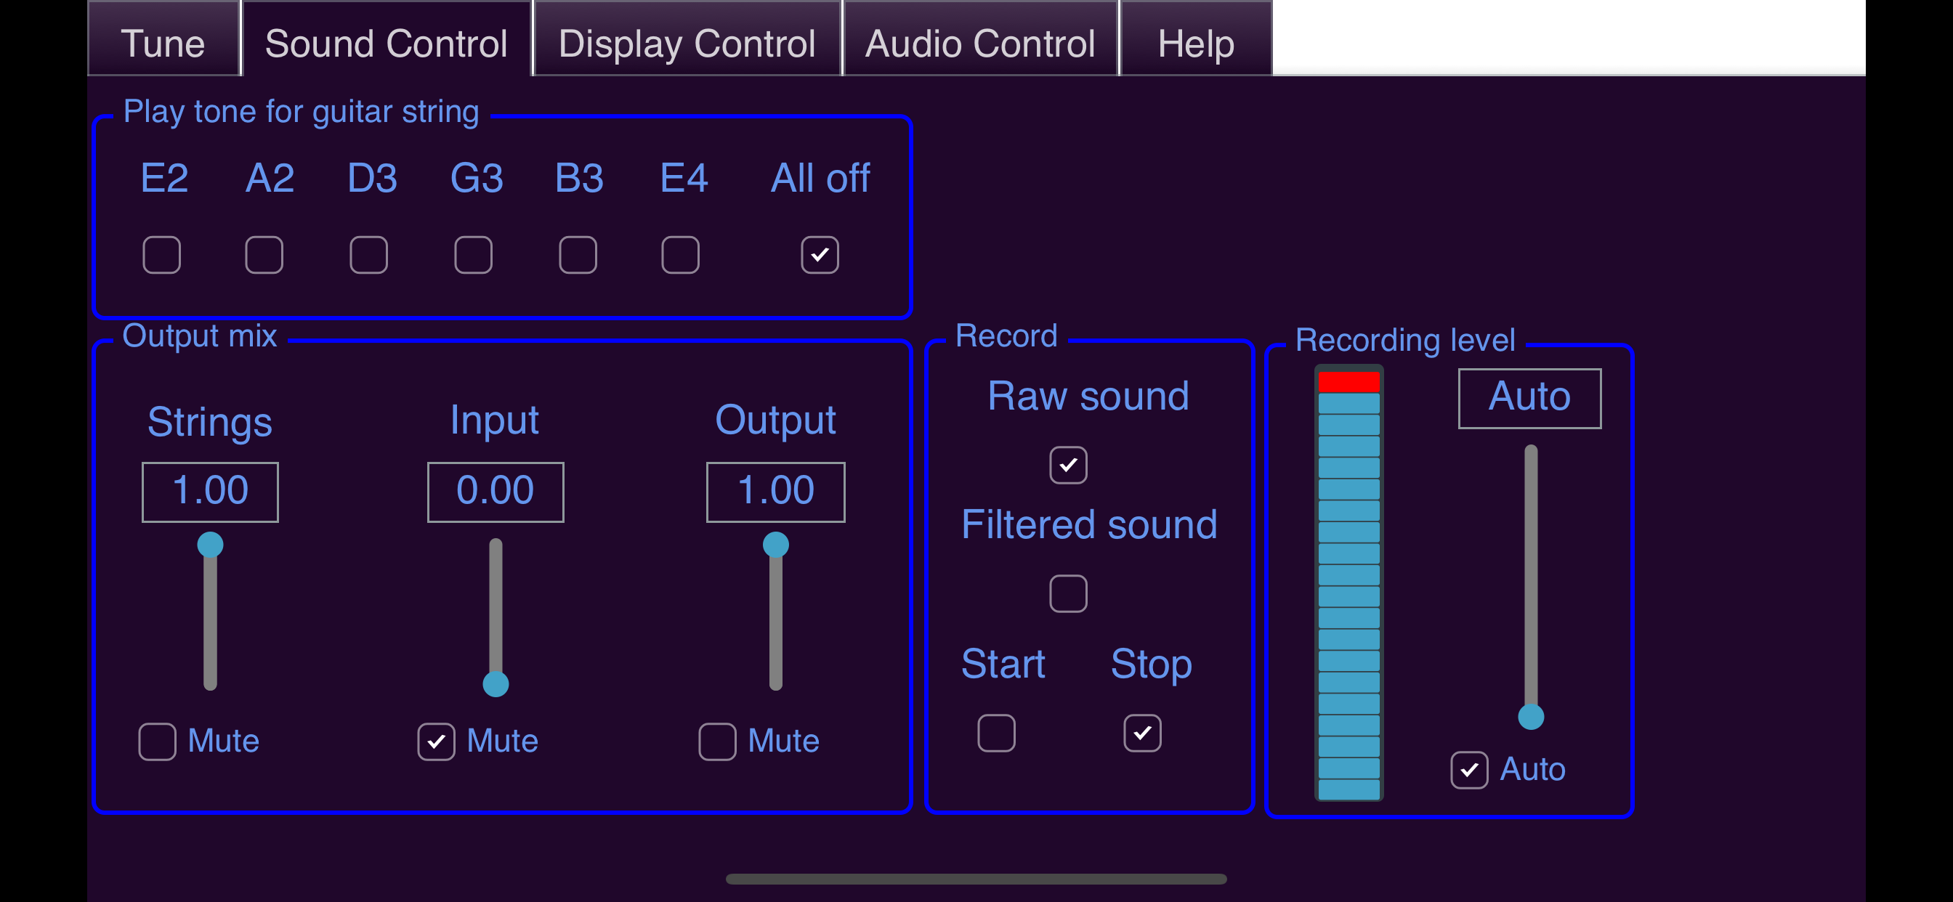The height and width of the screenshot is (902, 1953).
Task: Click the Input value field showing 0.00
Action: [495, 491]
